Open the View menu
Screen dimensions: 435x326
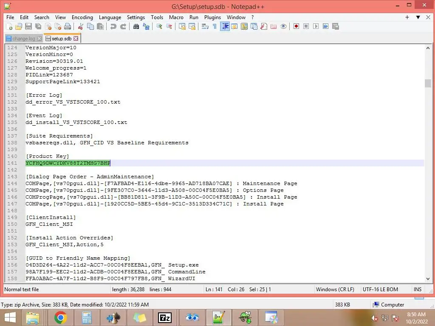click(60, 17)
